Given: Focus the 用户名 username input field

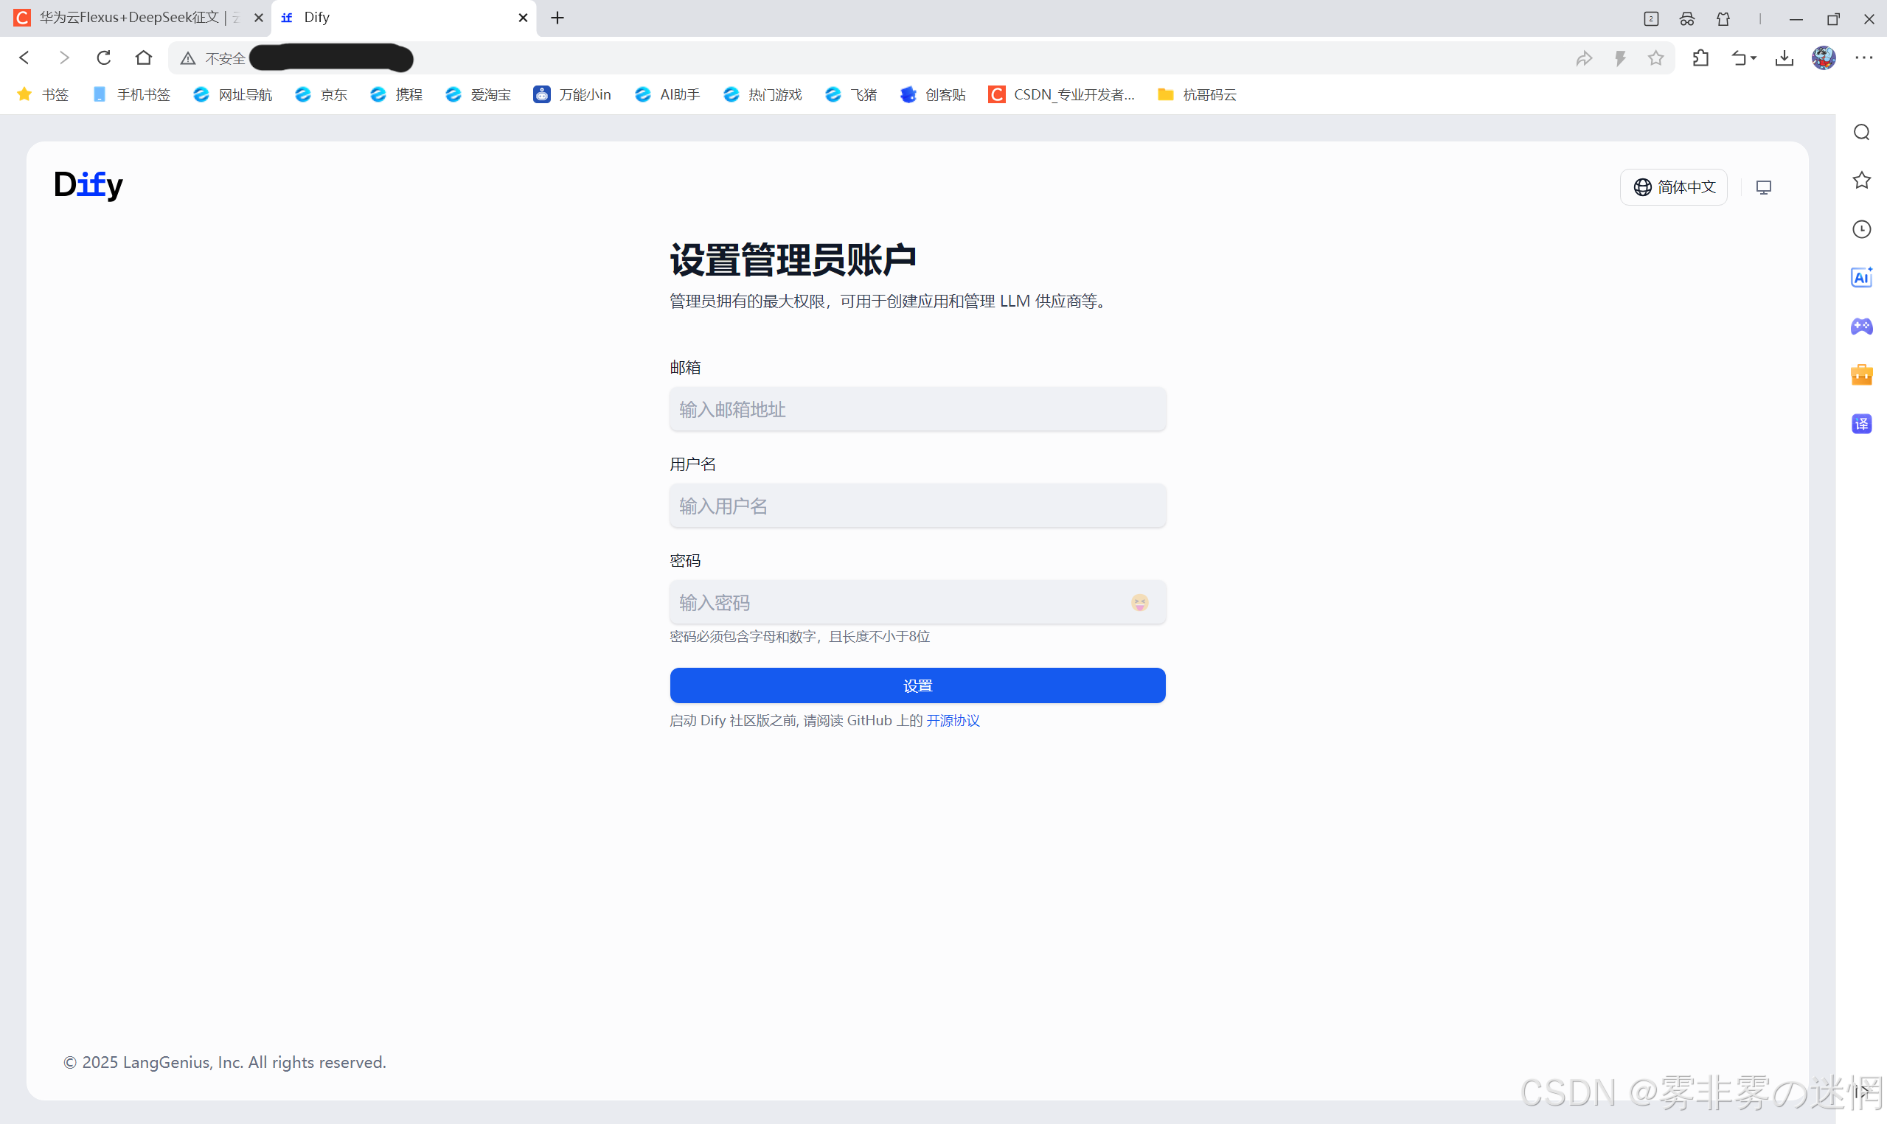Looking at the screenshot, I should 917,506.
